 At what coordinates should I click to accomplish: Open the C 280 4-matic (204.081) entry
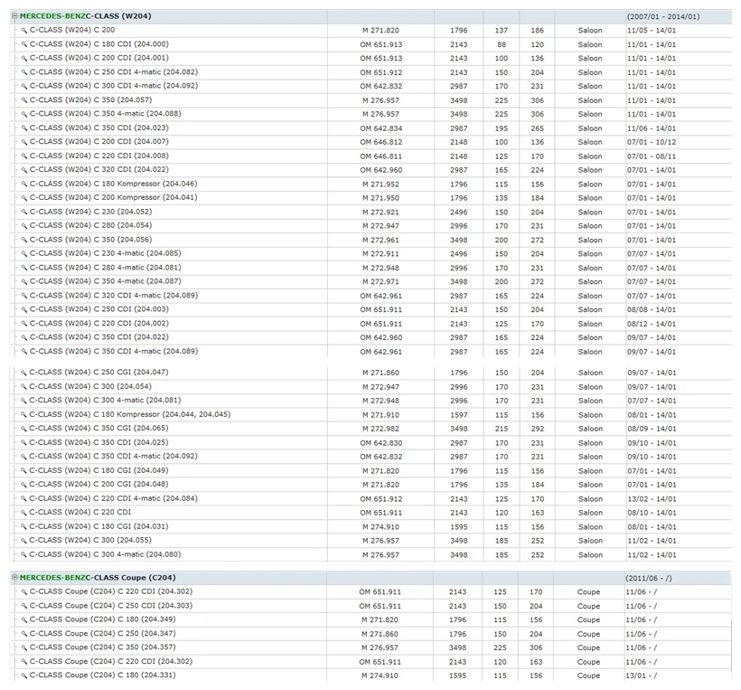[106, 268]
